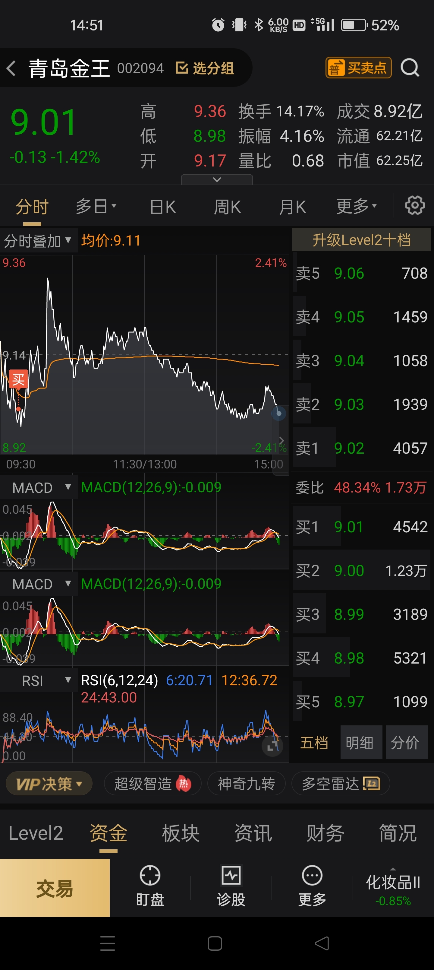Tap the 神奇九转 indicator chip

pos(247,784)
